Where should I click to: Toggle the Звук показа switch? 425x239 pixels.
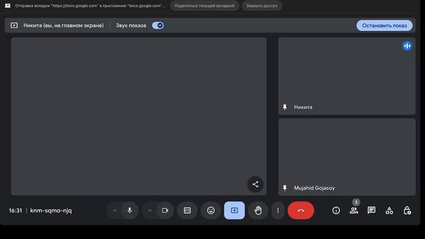click(x=158, y=25)
